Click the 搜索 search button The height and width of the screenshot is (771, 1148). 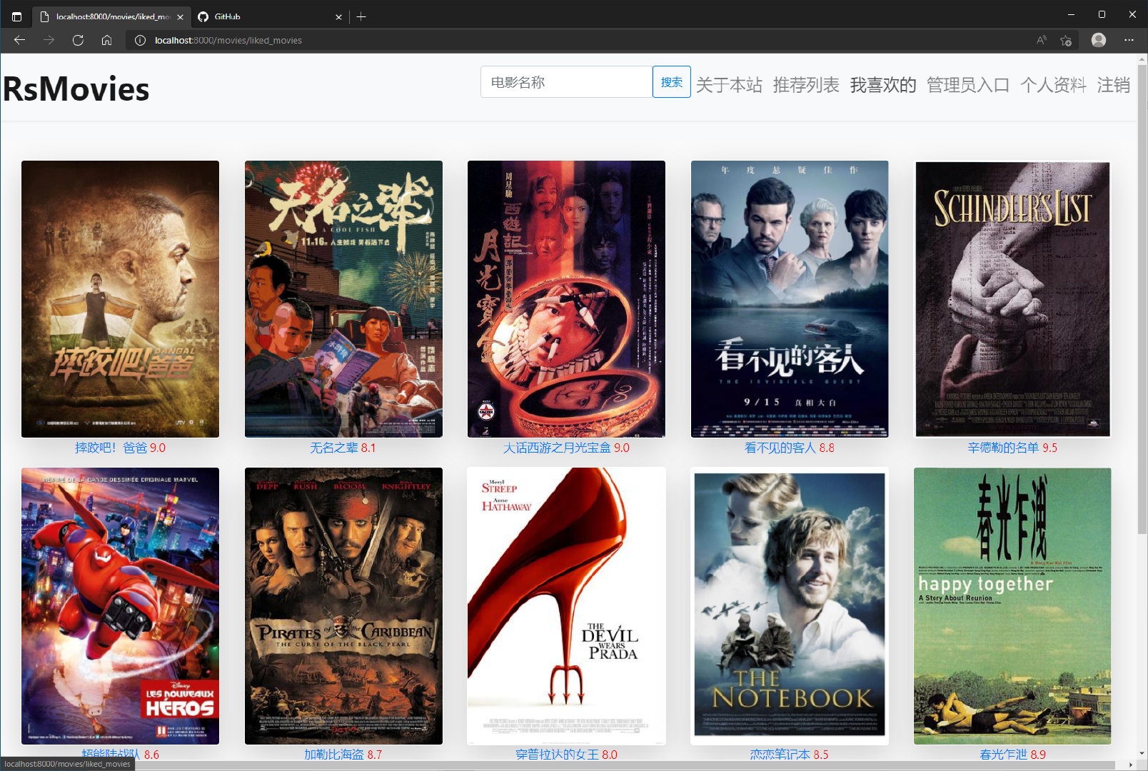click(x=672, y=82)
